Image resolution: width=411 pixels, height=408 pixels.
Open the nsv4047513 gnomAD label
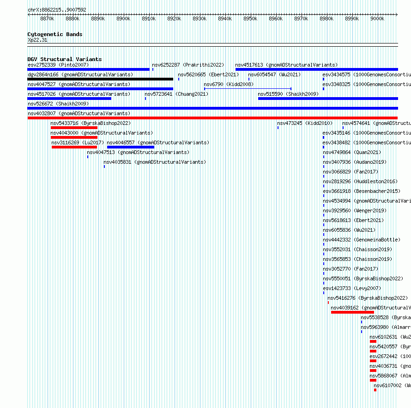pyautogui.click(x=138, y=152)
